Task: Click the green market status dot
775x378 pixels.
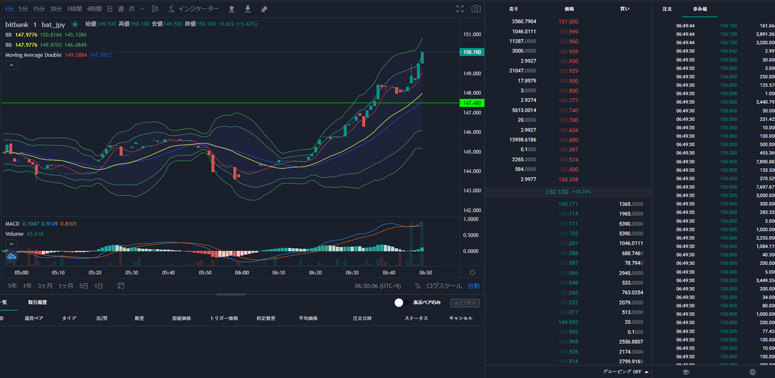Action: (75, 24)
